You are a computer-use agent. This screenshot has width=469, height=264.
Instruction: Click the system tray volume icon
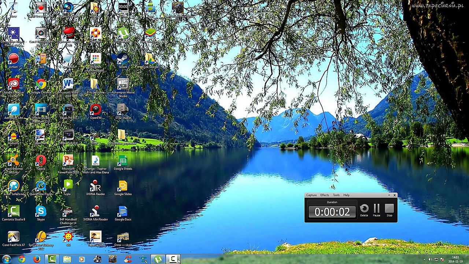click(x=430, y=260)
